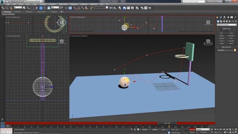238x134 pixels.
Task: Switch to the Object Paint ribbon tab
Action: (41, 12)
